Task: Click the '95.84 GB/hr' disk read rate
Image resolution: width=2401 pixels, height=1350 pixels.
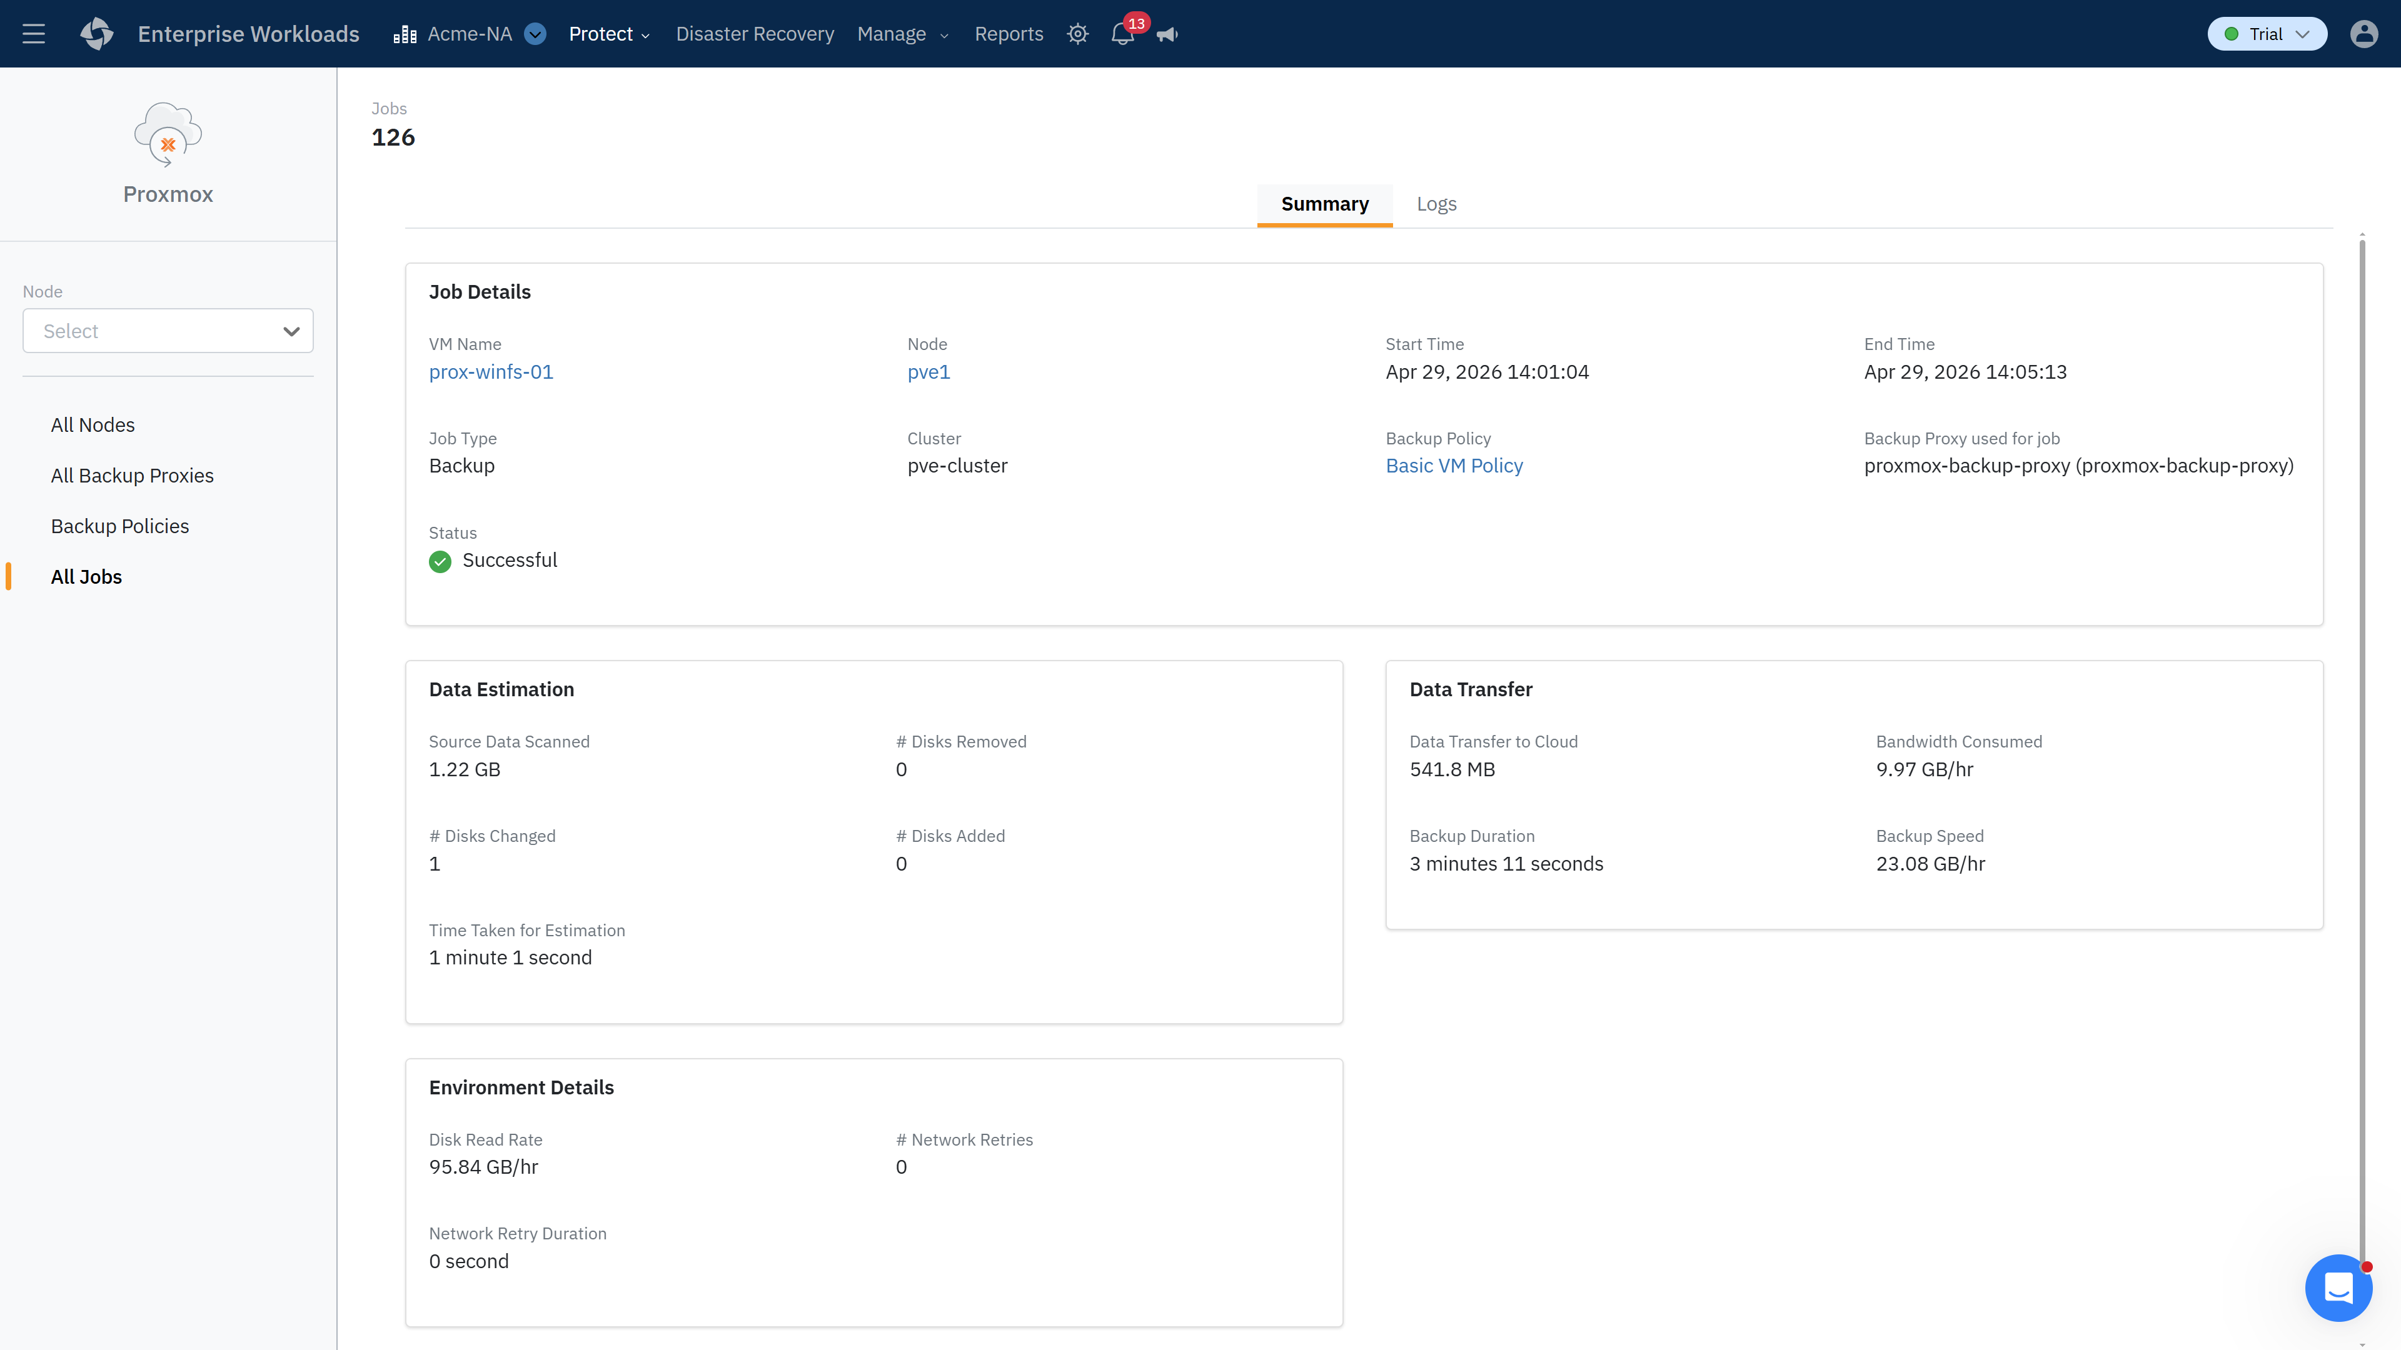Action: click(x=484, y=1167)
